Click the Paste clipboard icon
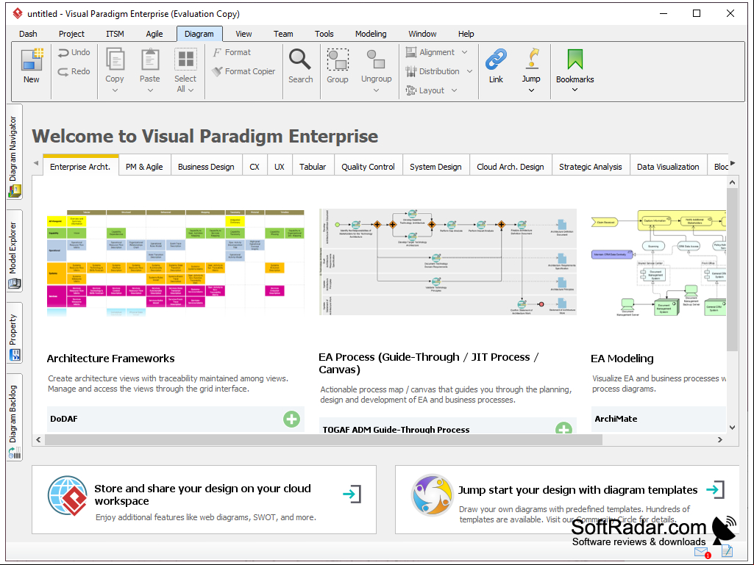This screenshot has height=565, width=754. click(x=150, y=60)
